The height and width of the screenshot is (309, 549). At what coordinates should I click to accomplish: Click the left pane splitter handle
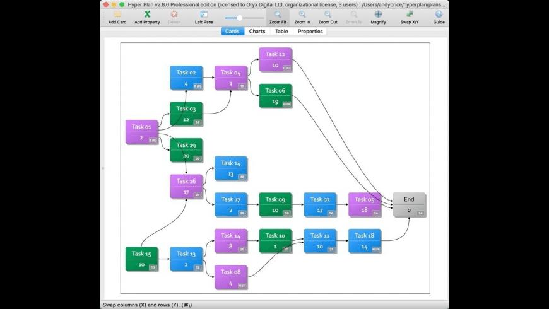click(103, 168)
